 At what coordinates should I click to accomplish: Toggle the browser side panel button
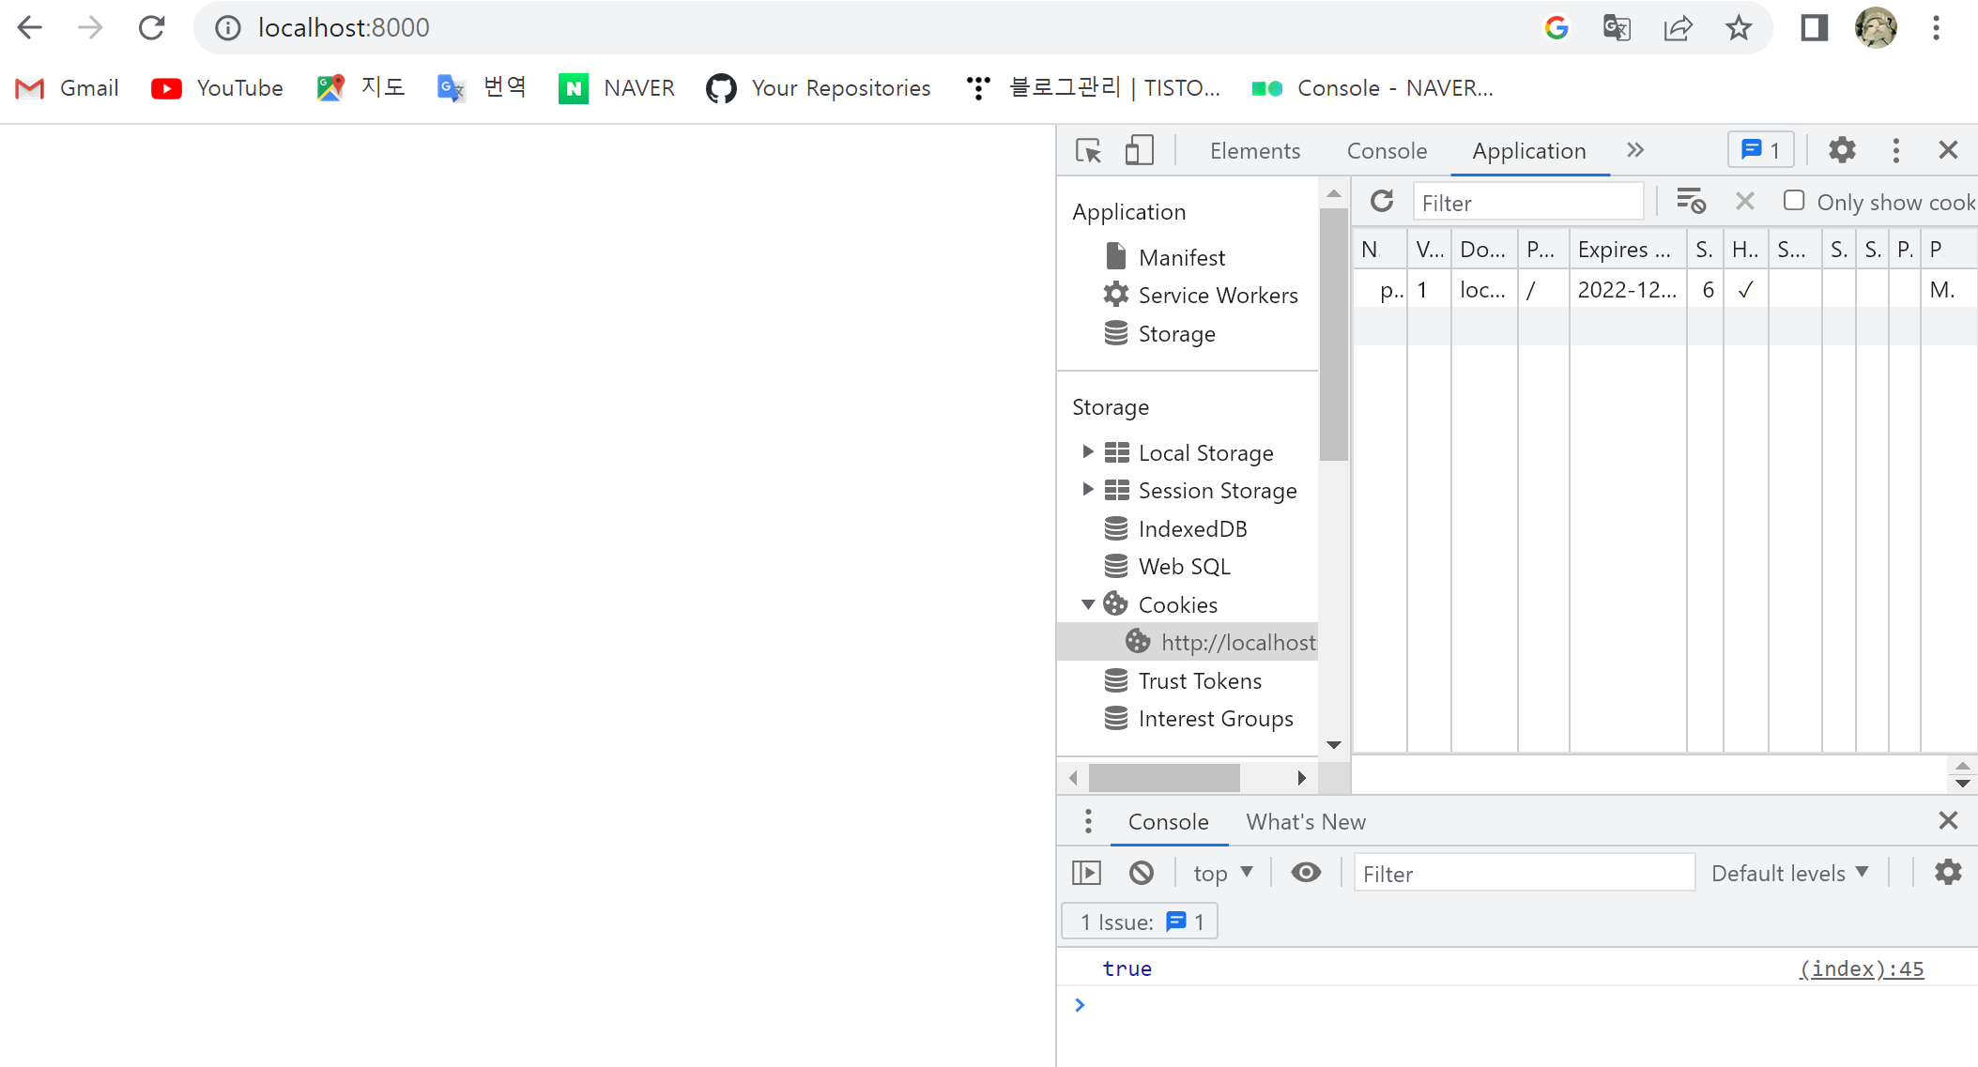(1814, 28)
